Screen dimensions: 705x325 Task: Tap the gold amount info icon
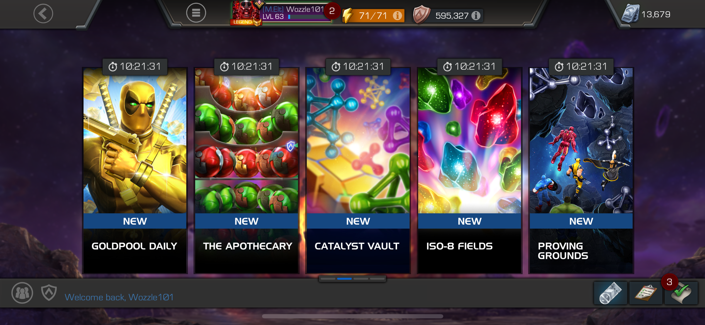476,16
